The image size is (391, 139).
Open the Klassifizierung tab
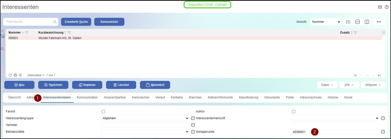tap(249, 97)
